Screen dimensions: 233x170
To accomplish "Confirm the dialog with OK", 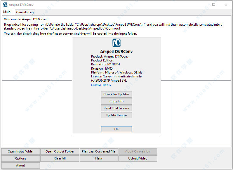I will (116, 129).
